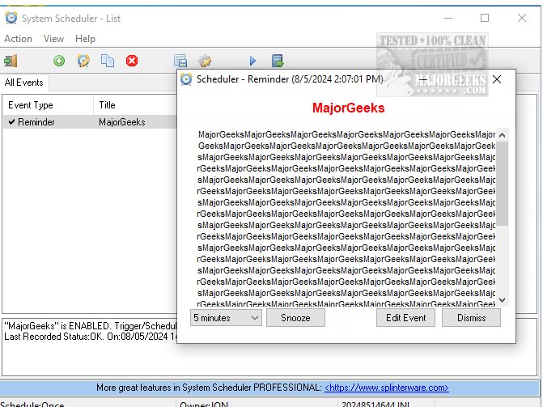This screenshot has height=407, width=543.
Task: Delete the event using the red X icon
Action: click(132, 61)
